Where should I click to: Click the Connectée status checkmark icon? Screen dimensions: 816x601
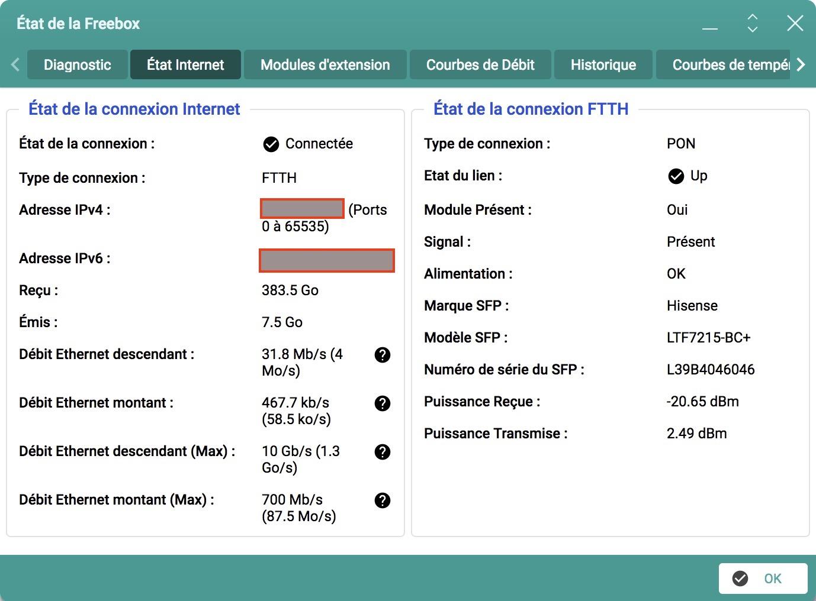(271, 144)
